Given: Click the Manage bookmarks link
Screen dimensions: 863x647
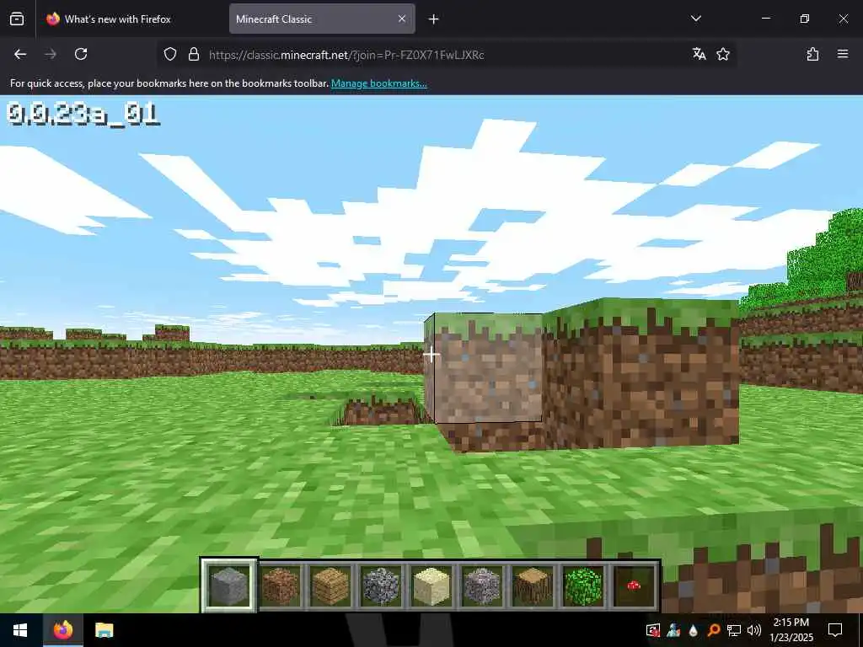Looking at the screenshot, I should pyautogui.click(x=378, y=83).
